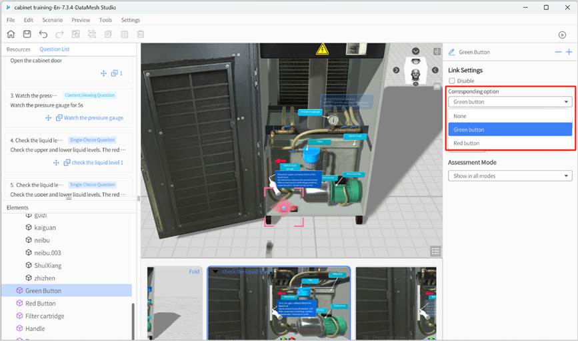Open the Assessment Mode dropdown
The height and width of the screenshot is (341, 578).
510,176
